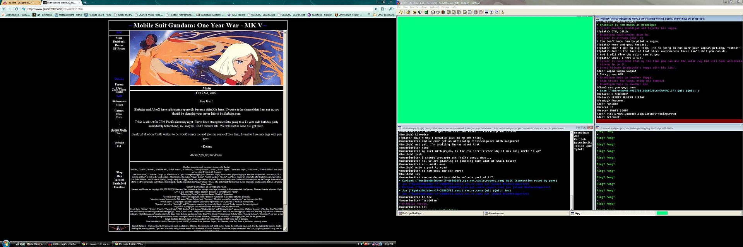Select BluFudge Braddigan status in switchbar
The image size is (743, 247).
(440, 213)
